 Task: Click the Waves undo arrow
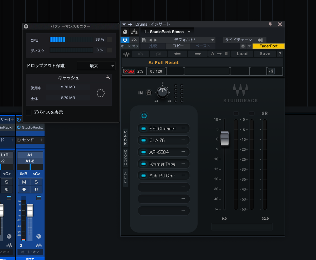coord(141,54)
